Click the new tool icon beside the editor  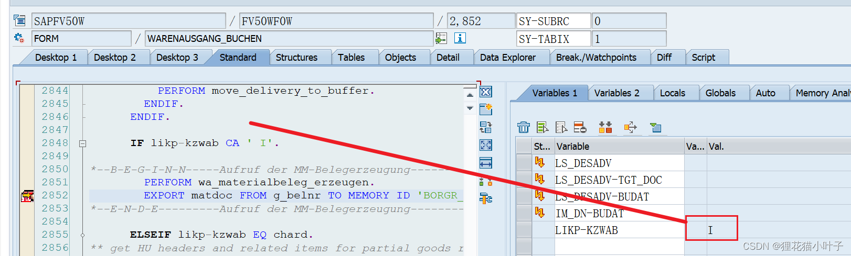click(x=486, y=109)
